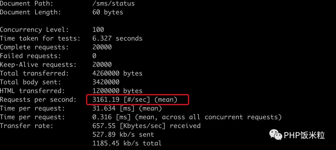Click the Total body sent value 3420000
Viewport: 336px width, 150px height.
[x=106, y=82]
